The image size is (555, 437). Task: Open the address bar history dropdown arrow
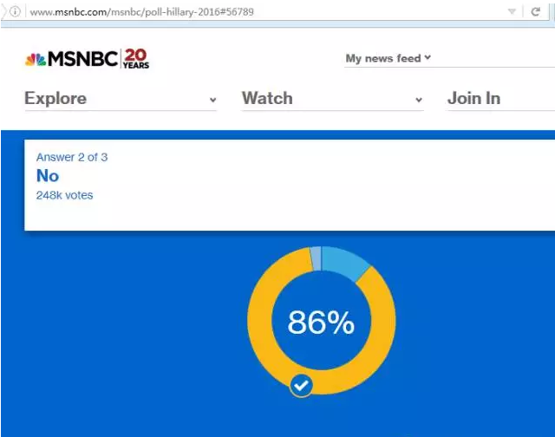pos(513,12)
